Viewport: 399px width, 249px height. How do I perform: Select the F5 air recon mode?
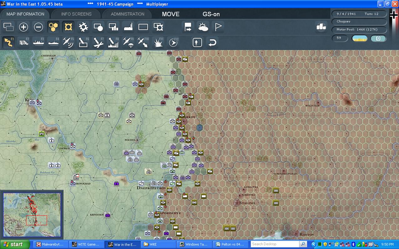click(68, 42)
